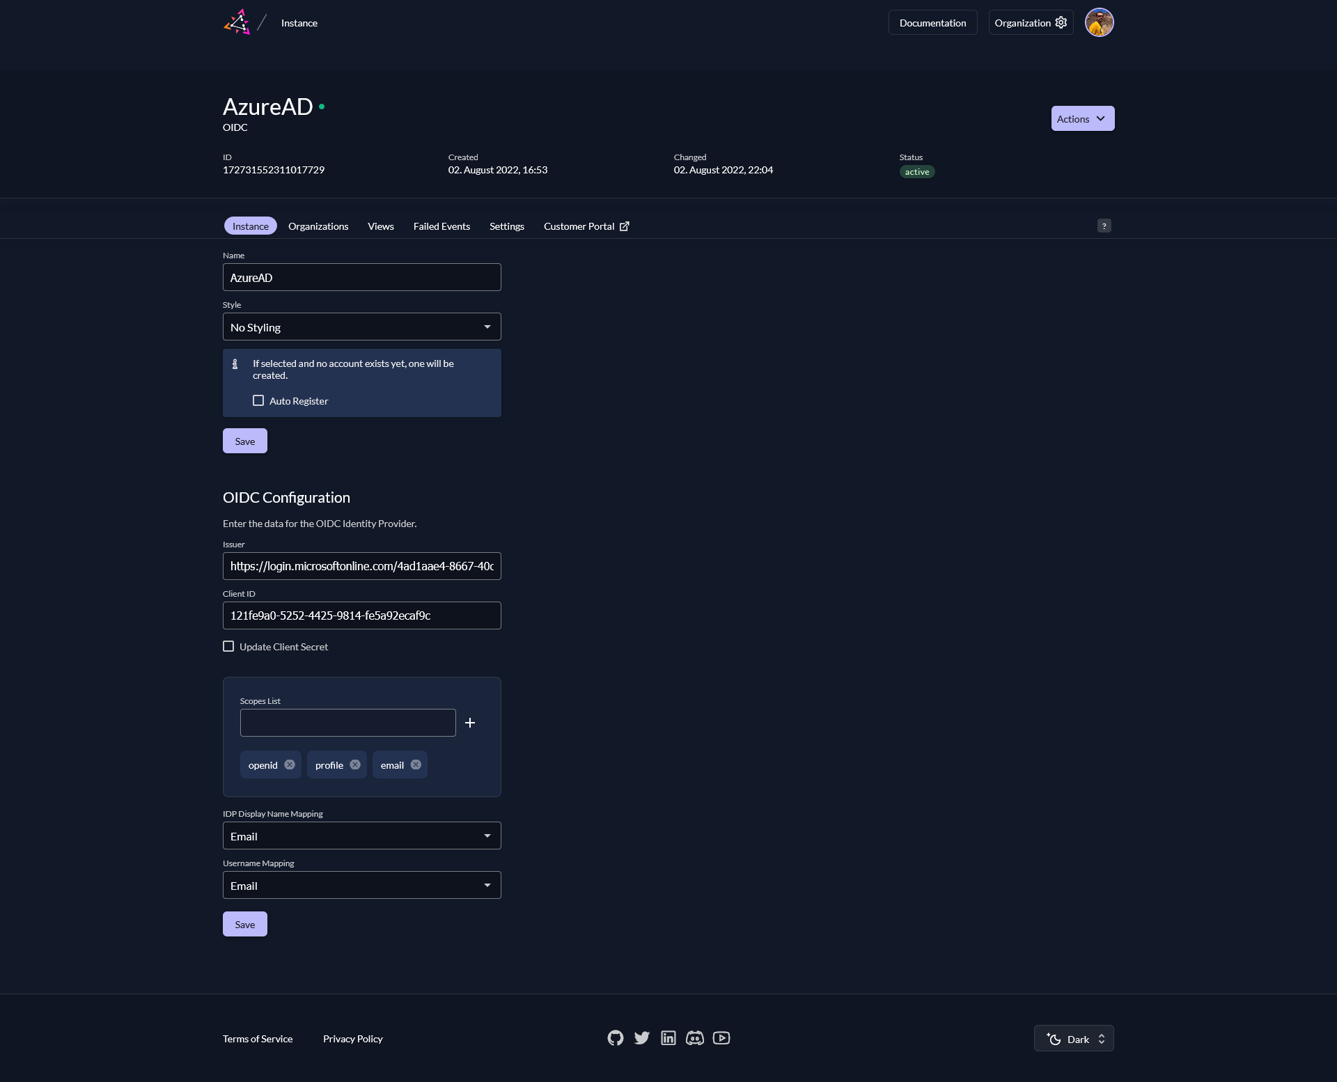Click the user profile avatar icon

click(x=1100, y=23)
